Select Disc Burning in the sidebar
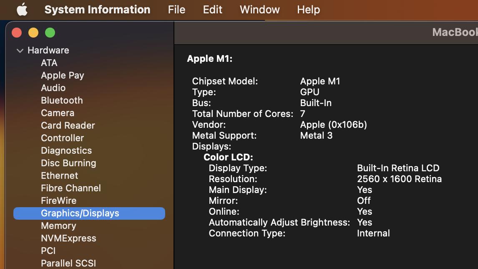The width and height of the screenshot is (478, 269). click(68, 163)
